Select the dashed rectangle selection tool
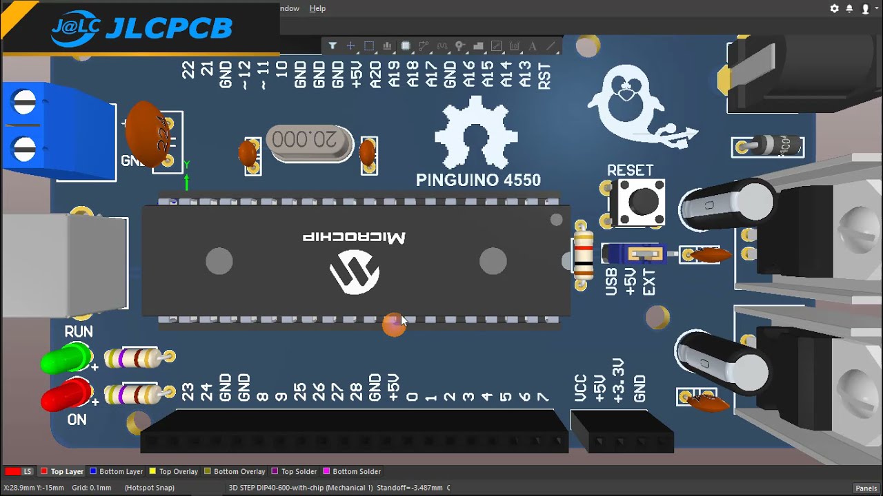Screen dimensions: 883x496 tap(369, 46)
